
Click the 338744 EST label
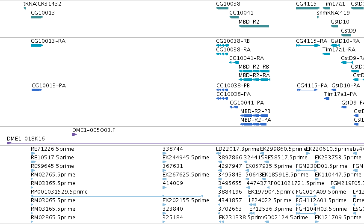click(x=173, y=149)
